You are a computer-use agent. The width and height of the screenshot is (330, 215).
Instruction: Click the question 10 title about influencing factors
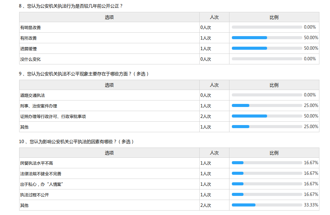pos(76,141)
